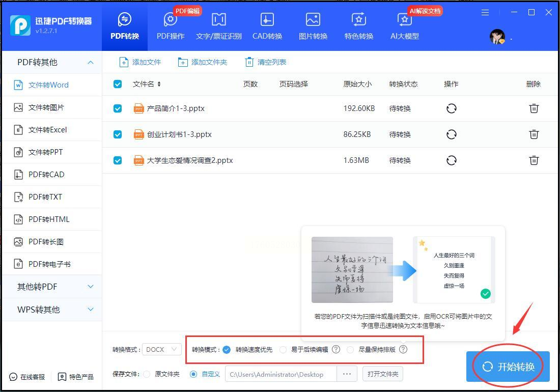Image resolution: width=560 pixels, height=392 pixels.
Task: Select 文件转Excel in the sidebar
Action: (47, 130)
